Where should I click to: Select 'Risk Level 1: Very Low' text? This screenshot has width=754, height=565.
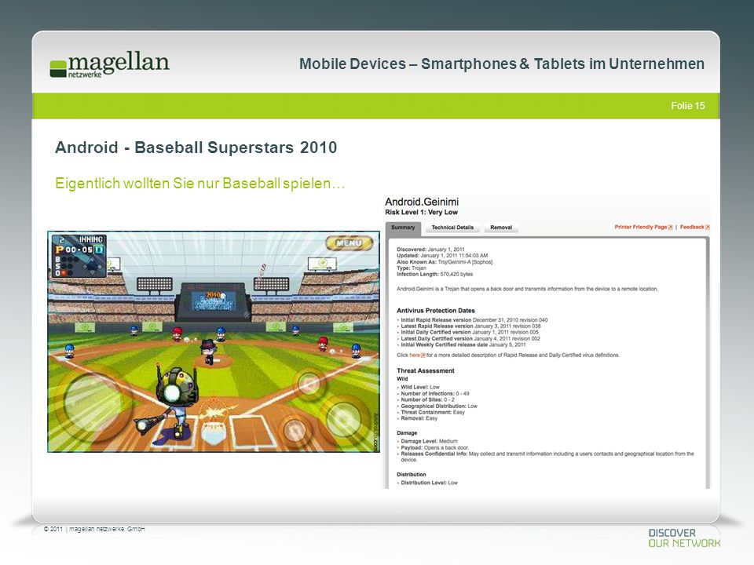(421, 213)
